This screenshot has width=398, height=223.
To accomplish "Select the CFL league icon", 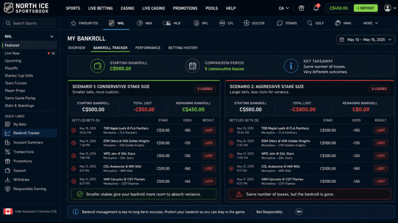I will (222, 23).
